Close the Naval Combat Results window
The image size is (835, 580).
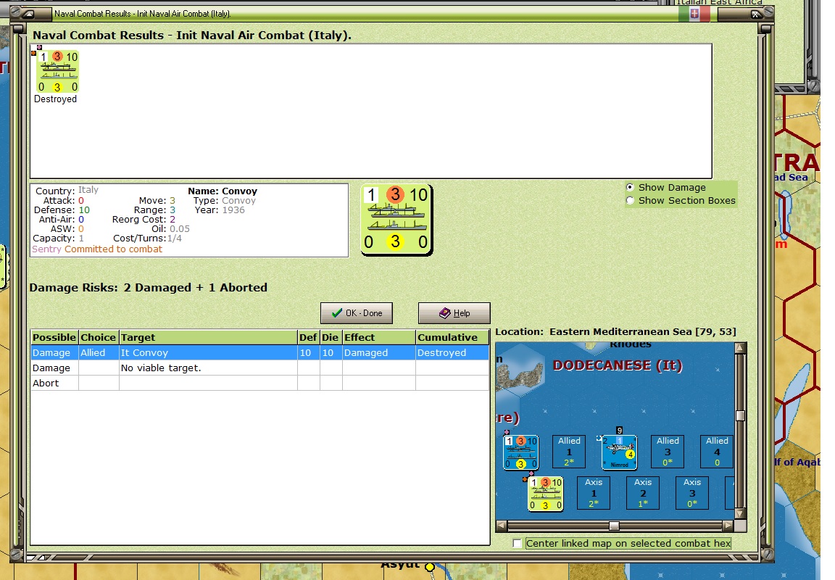756,14
